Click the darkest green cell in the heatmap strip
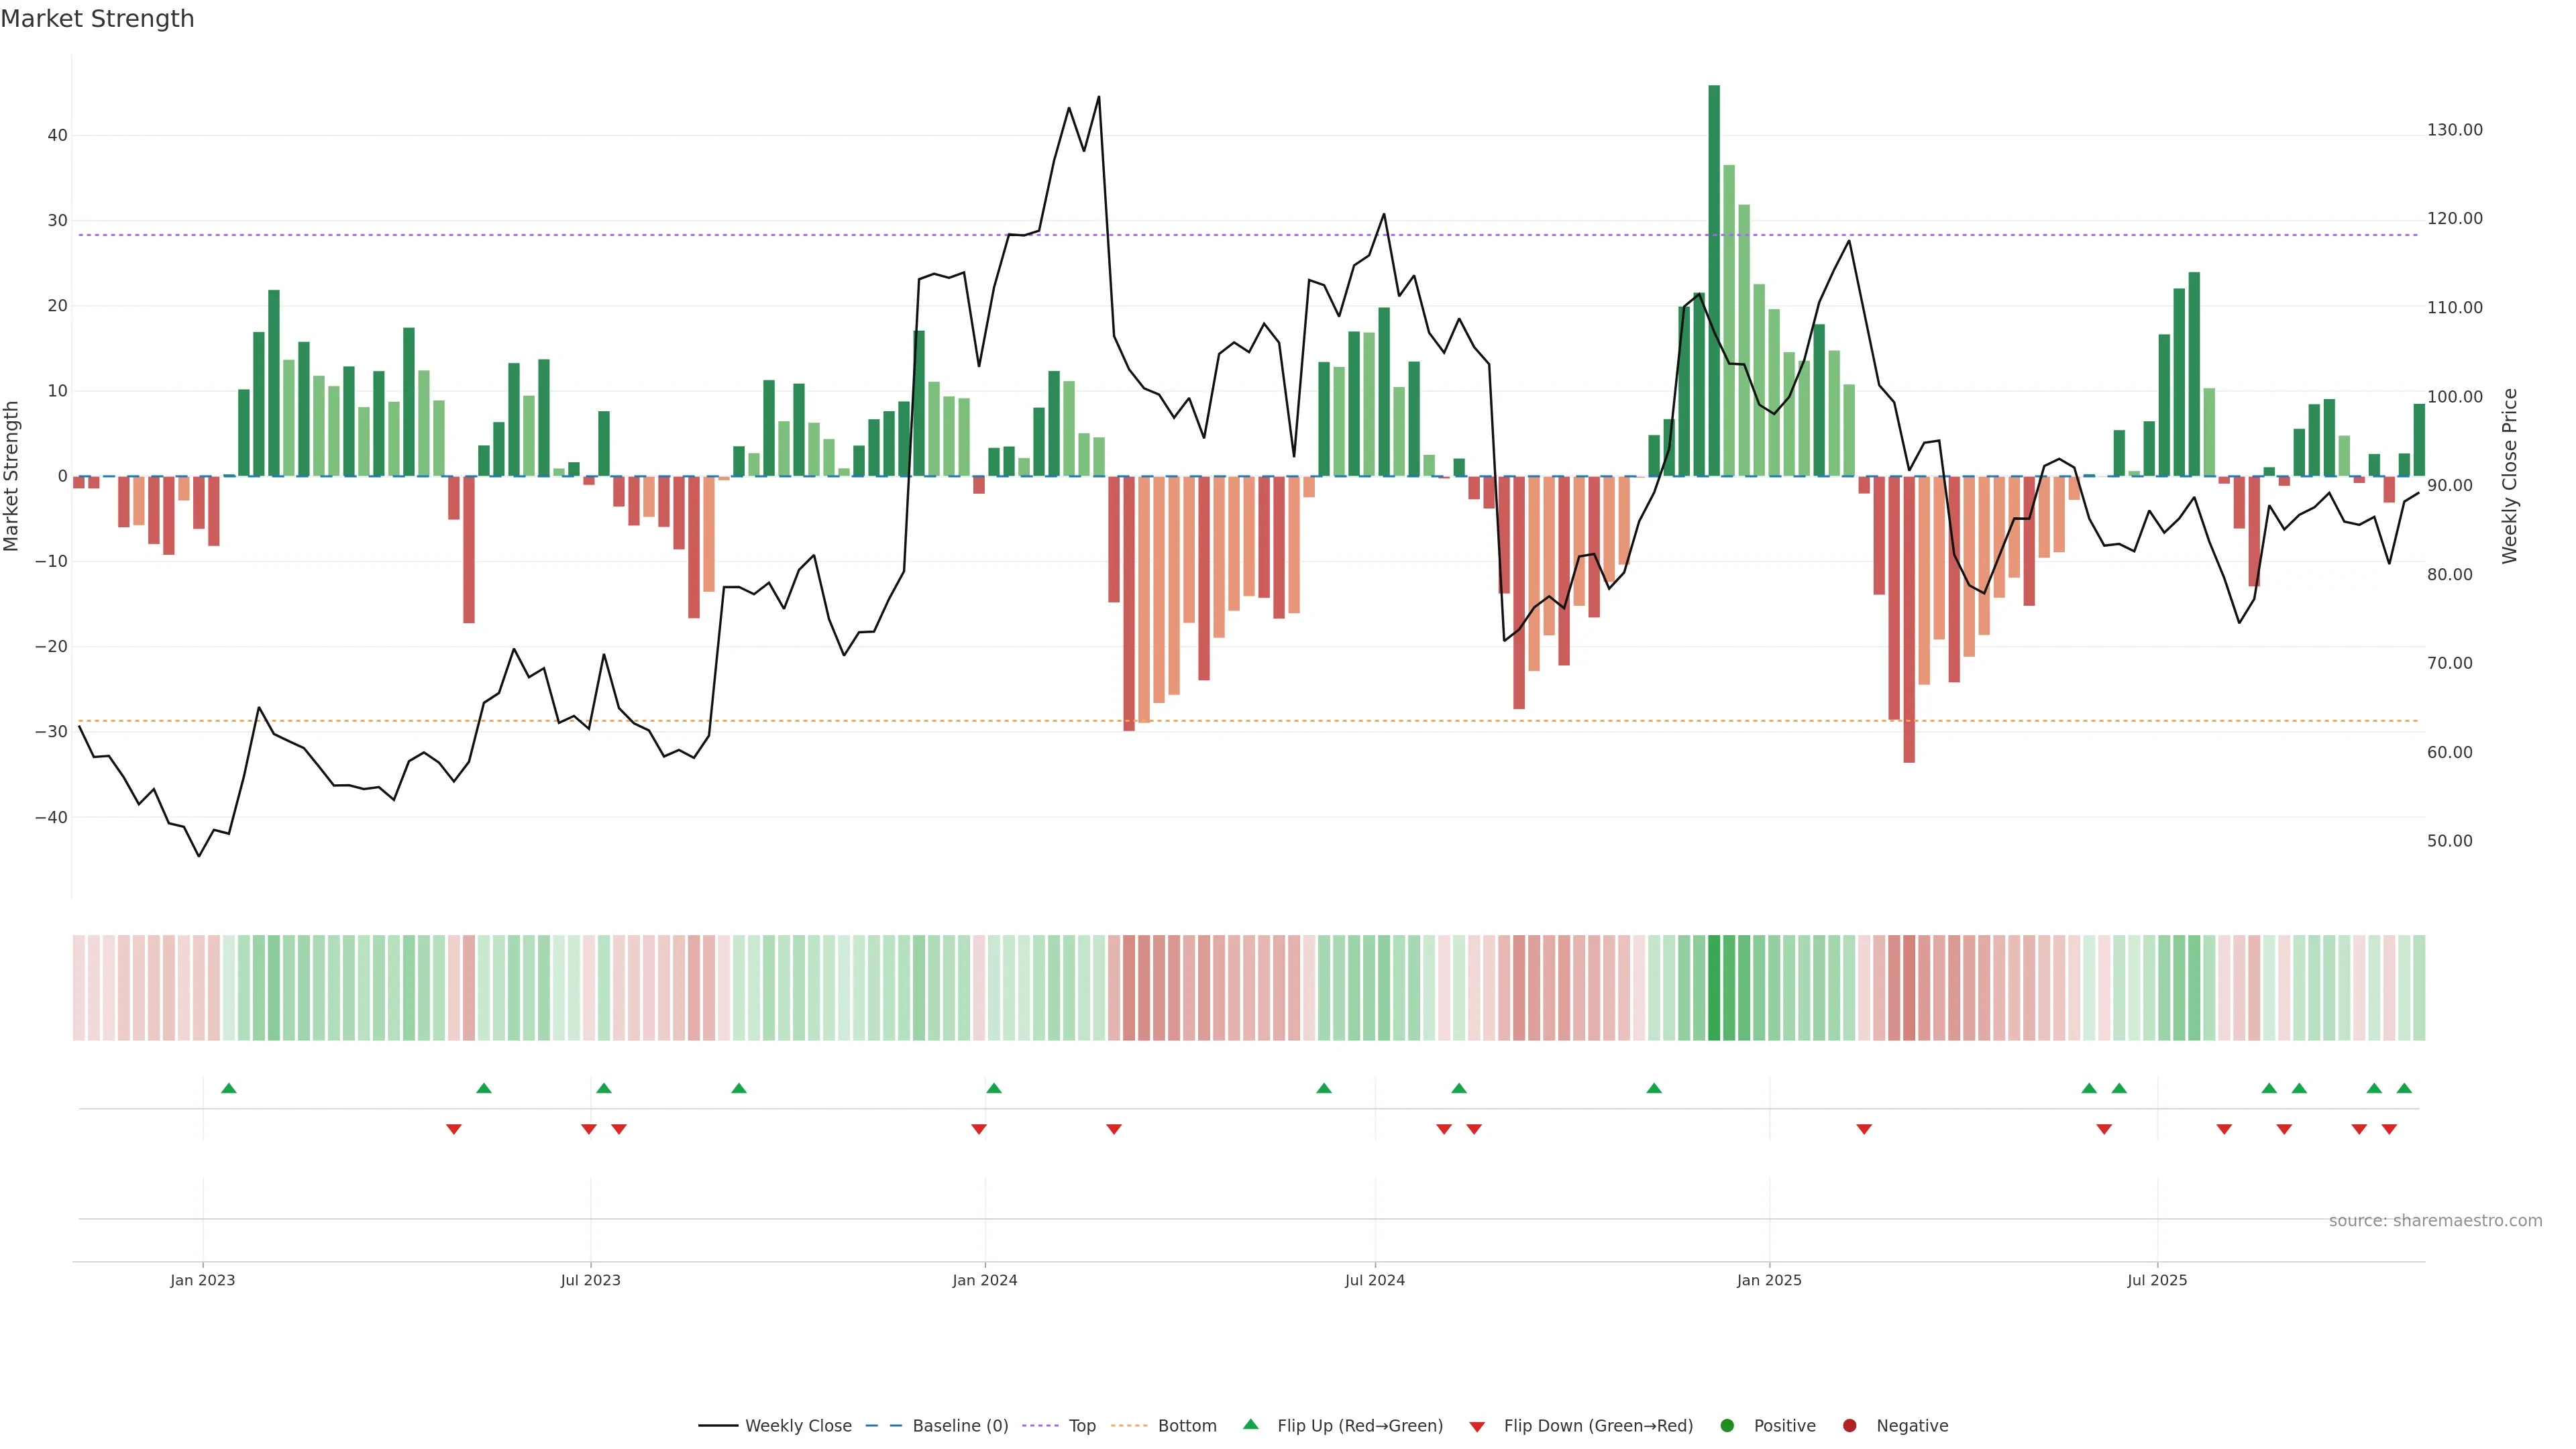2576x1449 pixels. pyautogui.click(x=1714, y=988)
